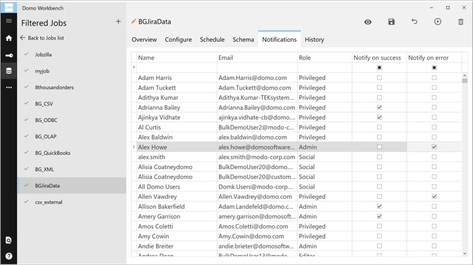Select the Jobs database icon
This screenshot has height=265, width=473.
[9, 71]
